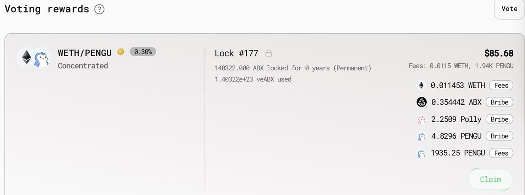Click the Fees tag next to 0.011453 WETH
Viewport: 525px width, 195px height.
point(501,86)
